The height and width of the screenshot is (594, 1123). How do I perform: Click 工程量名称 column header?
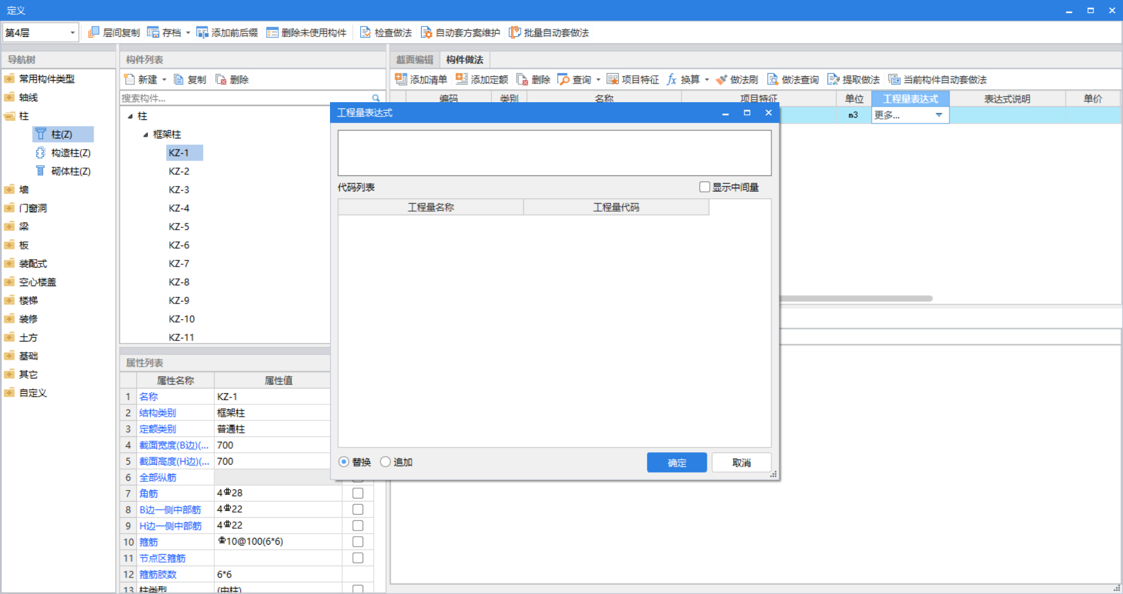[431, 207]
